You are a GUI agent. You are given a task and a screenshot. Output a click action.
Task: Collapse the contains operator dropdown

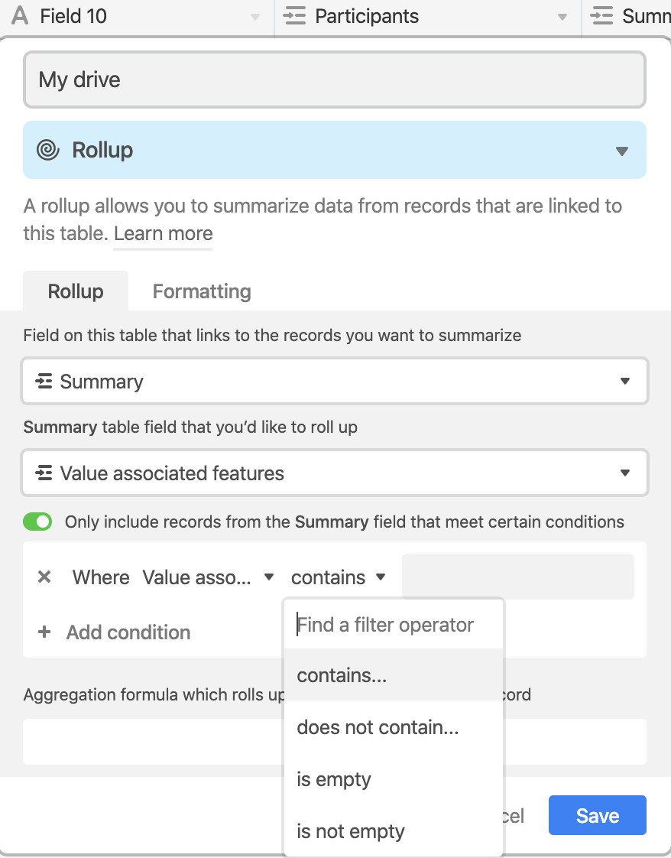pyautogui.click(x=339, y=577)
